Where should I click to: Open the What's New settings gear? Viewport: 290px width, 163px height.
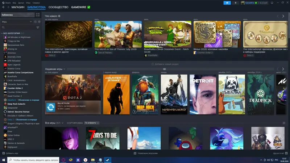point(59,16)
